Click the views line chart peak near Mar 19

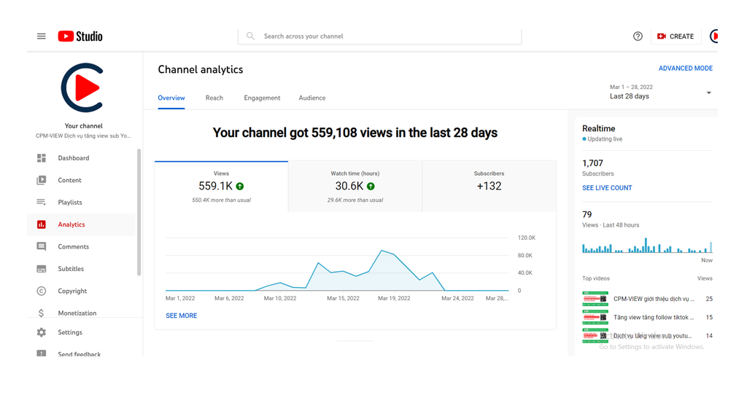[382, 251]
